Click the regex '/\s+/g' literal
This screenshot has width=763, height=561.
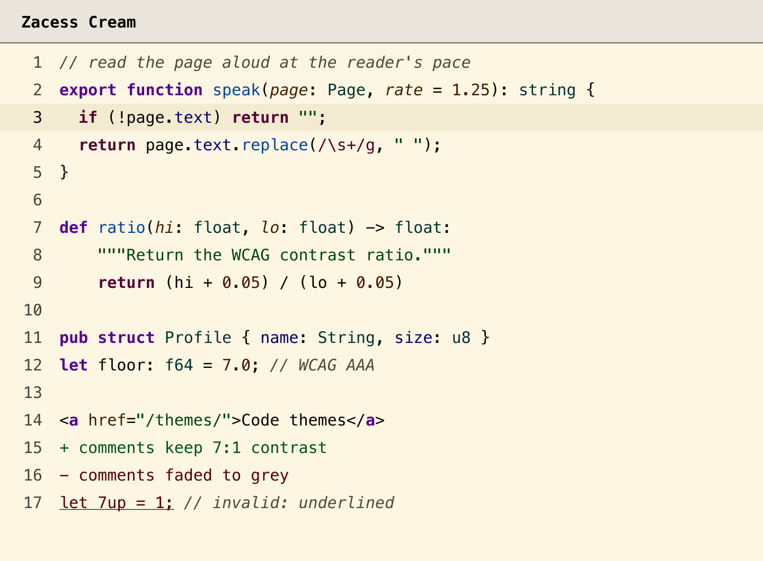(347, 145)
